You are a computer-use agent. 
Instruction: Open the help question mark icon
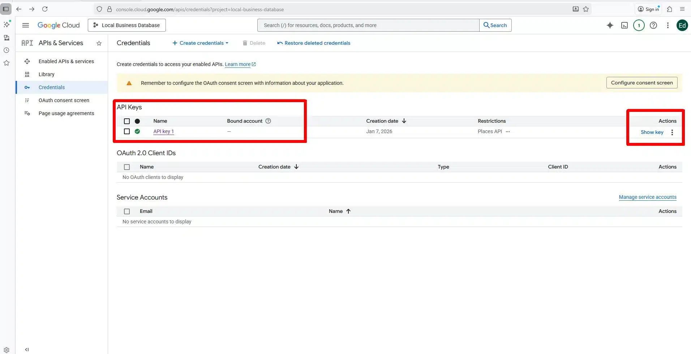click(653, 25)
